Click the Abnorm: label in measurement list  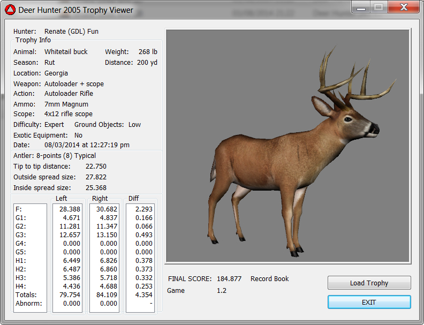pos(28,303)
